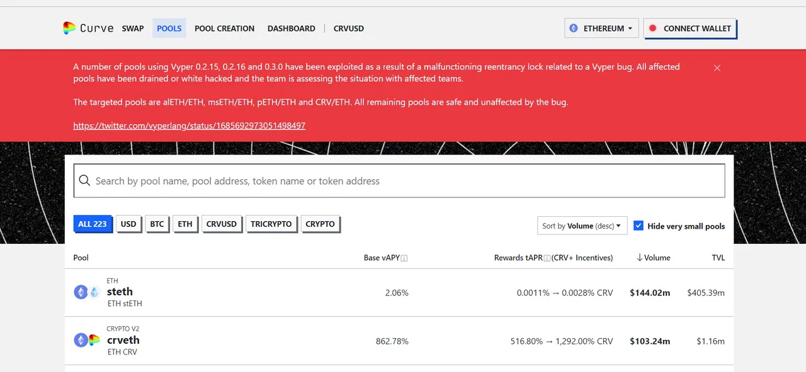Sort by the TVL column header
The height and width of the screenshot is (372, 806).
point(718,258)
